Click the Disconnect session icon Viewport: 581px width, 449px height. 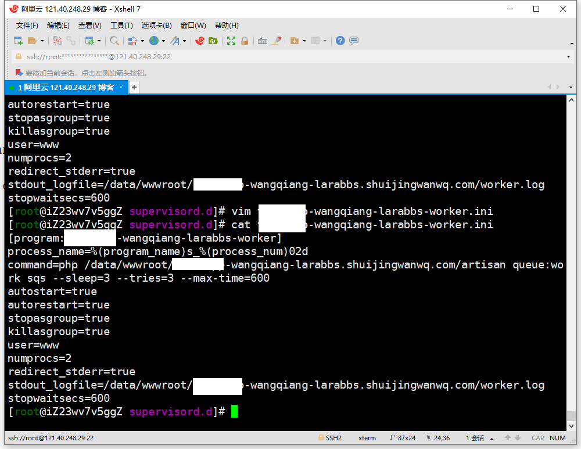tap(70, 41)
